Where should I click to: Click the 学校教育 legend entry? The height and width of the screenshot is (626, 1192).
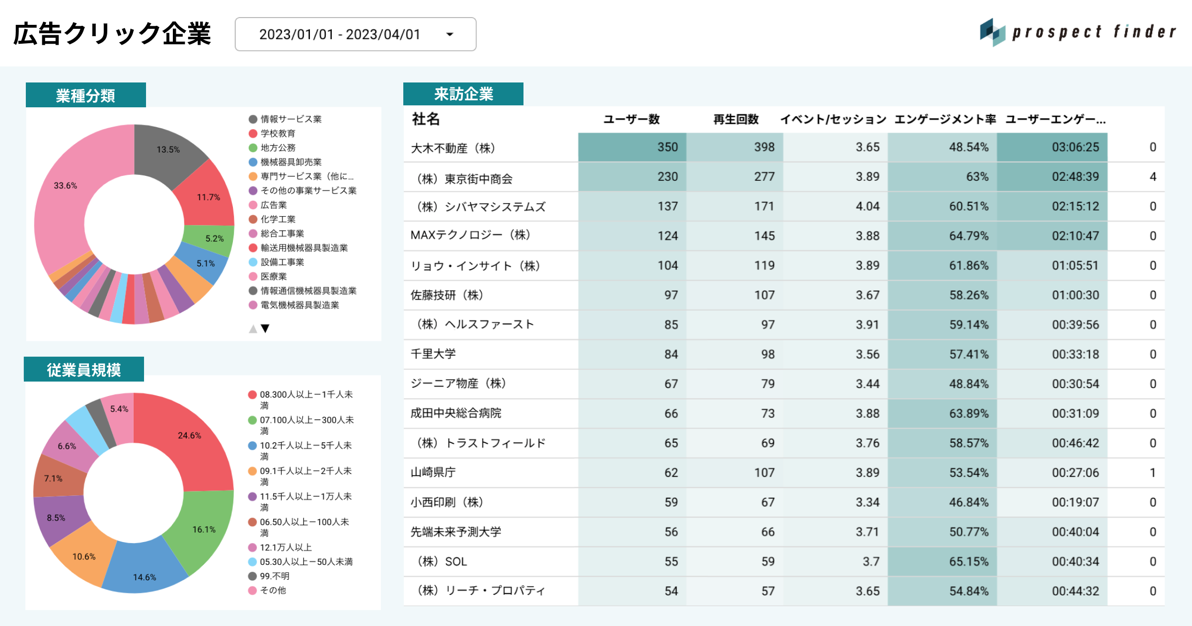278,134
